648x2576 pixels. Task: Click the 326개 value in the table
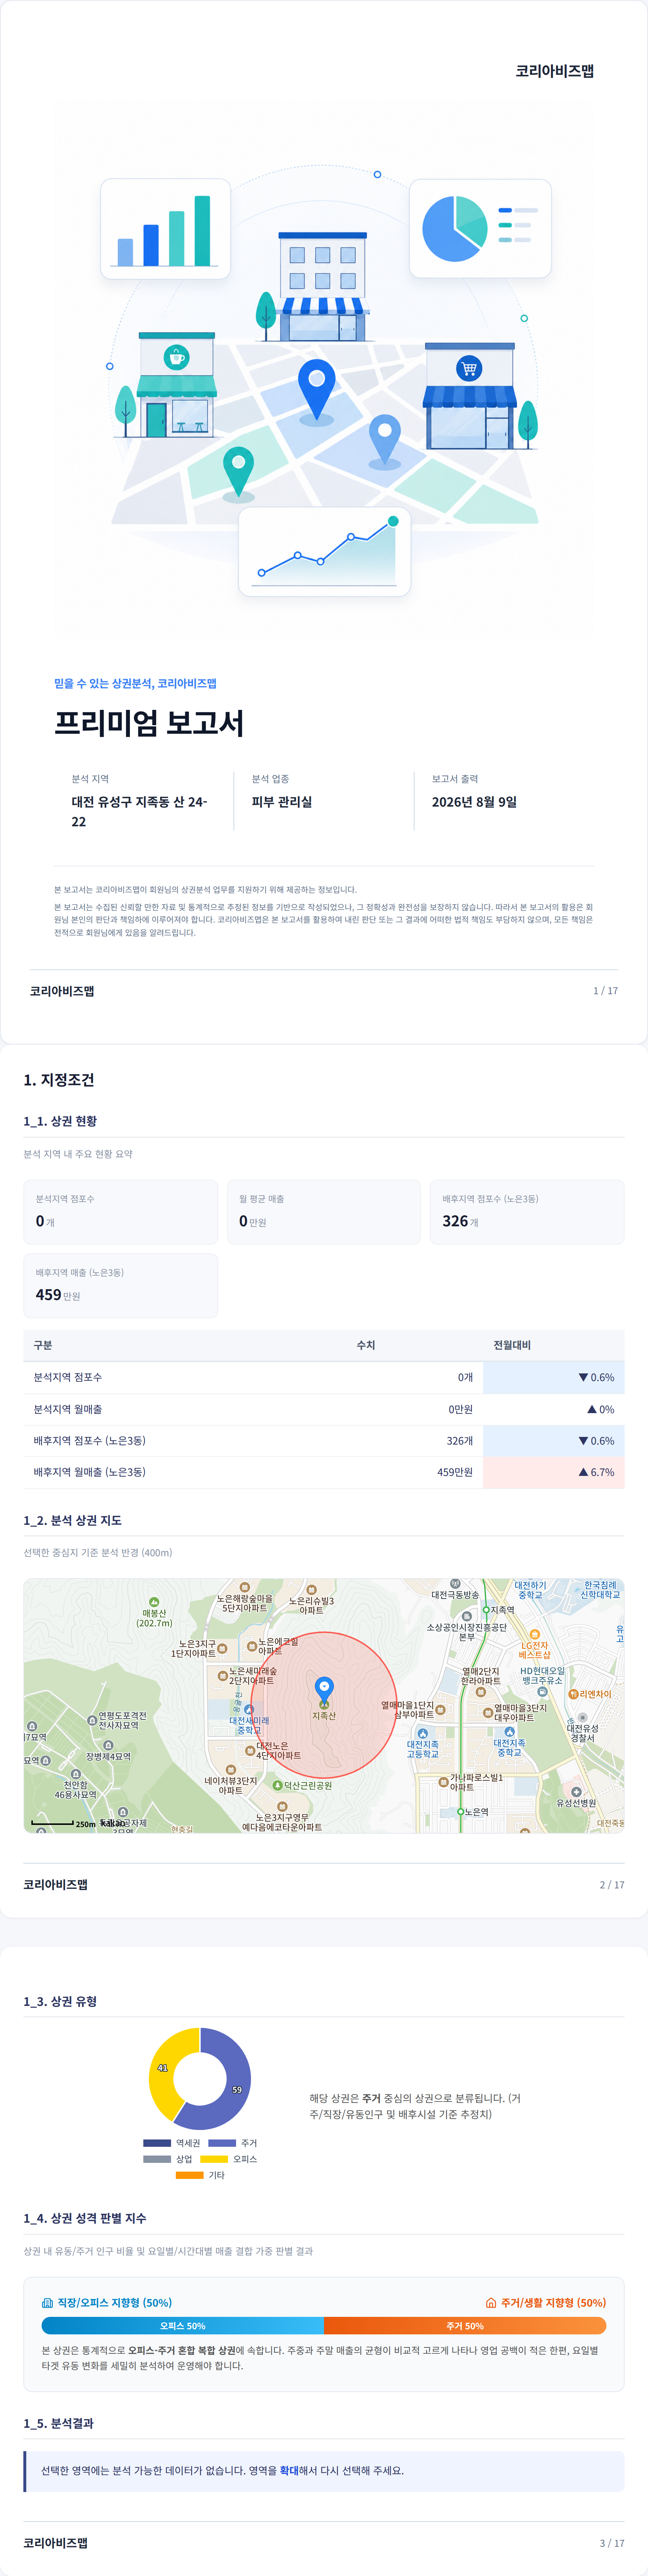pyautogui.click(x=460, y=1441)
